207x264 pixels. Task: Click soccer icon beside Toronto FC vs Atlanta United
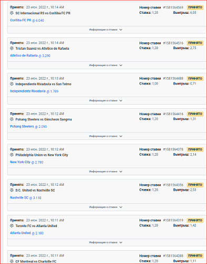coord(12,225)
